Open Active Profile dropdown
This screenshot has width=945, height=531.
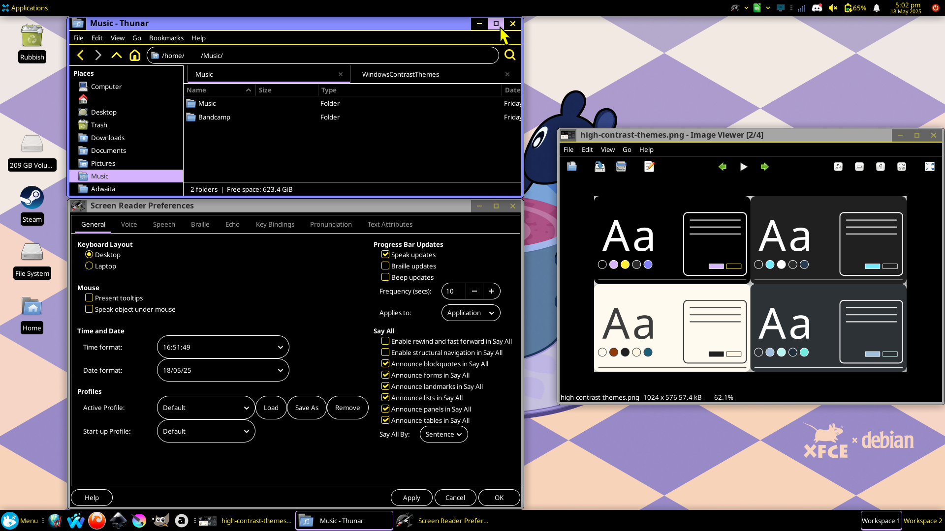[x=206, y=408]
